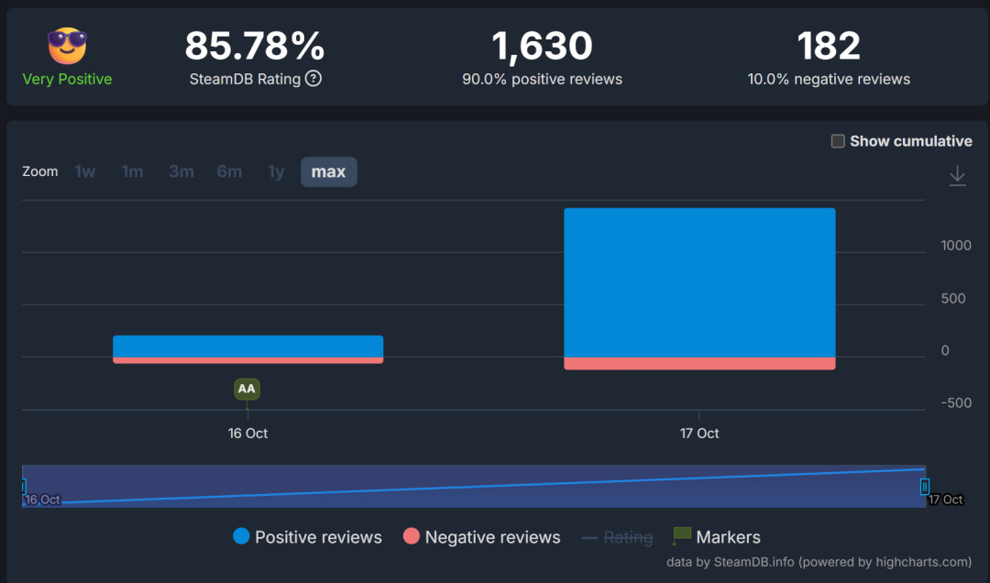
Task: Show the hidden Rating series in legend
Action: point(617,537)
